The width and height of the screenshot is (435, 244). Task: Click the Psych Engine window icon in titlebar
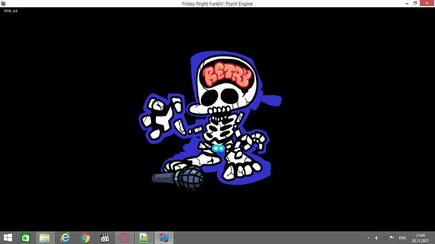[x=3, y=3]
